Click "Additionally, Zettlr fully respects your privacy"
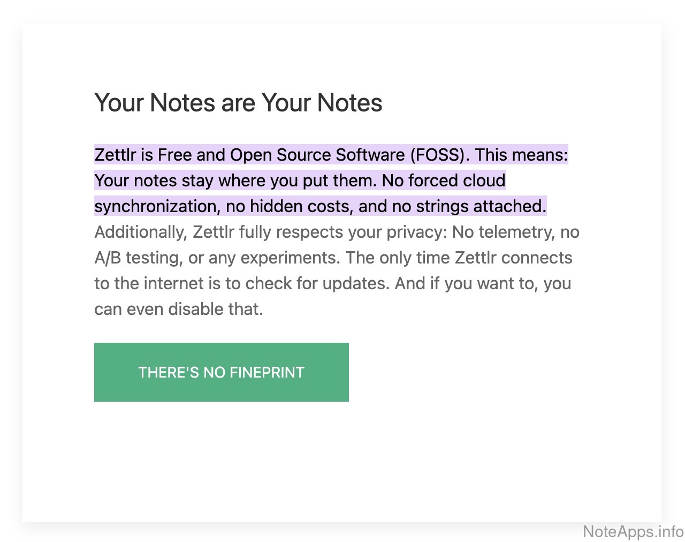 (270, 232)
